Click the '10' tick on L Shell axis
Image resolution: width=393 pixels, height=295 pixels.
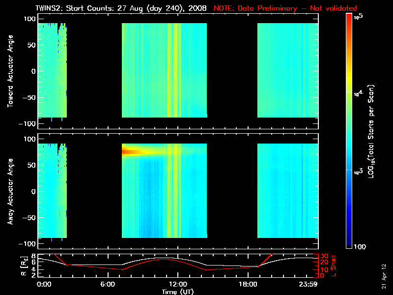(x=325, y=269)
